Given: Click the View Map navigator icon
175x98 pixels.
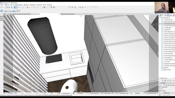Looking at the screenshot, I should [x=168, y=15].
